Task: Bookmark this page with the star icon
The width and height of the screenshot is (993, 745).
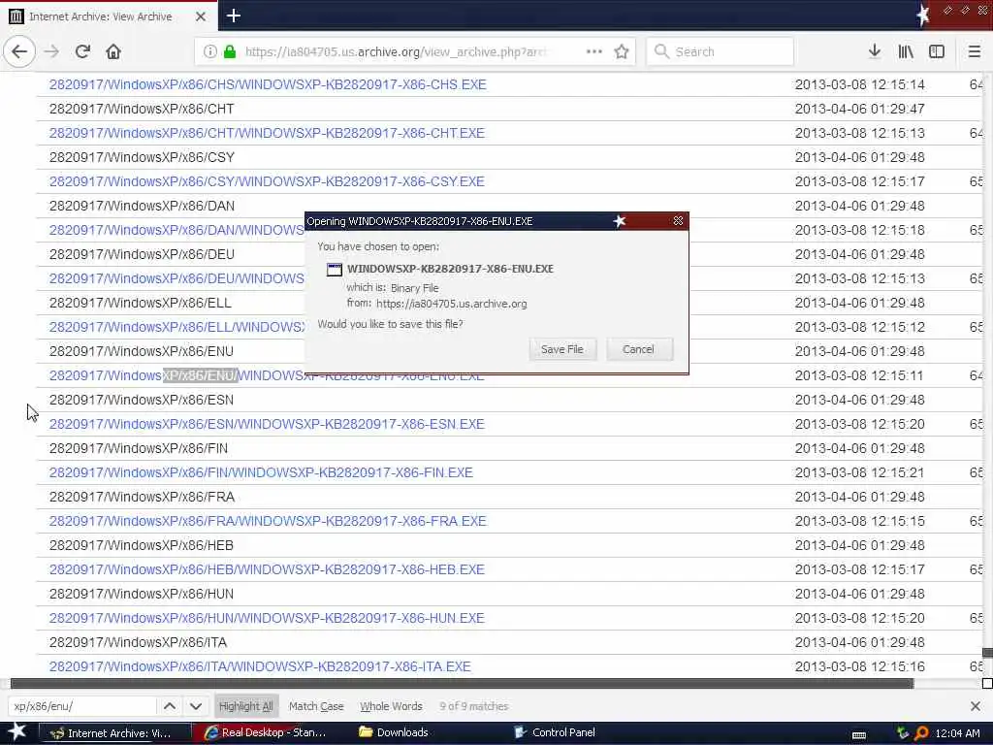Action: (622, 51)
